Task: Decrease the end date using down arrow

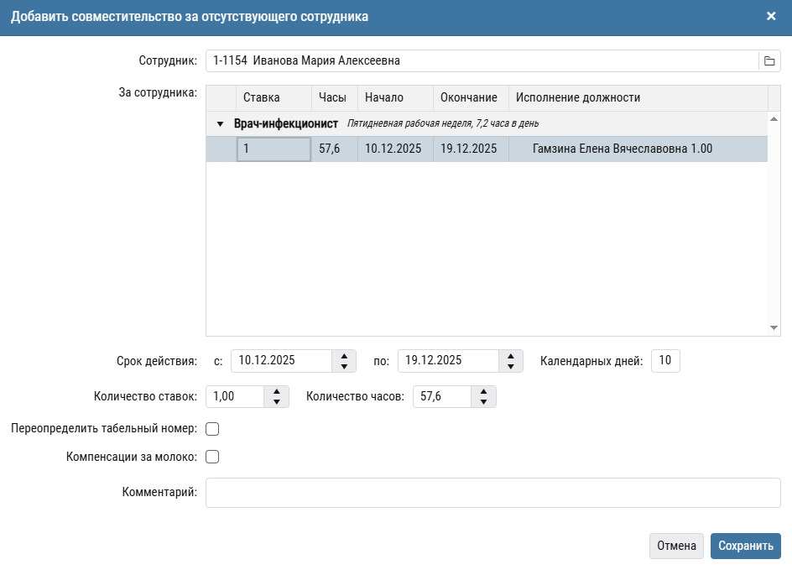Action: [510, 367]
